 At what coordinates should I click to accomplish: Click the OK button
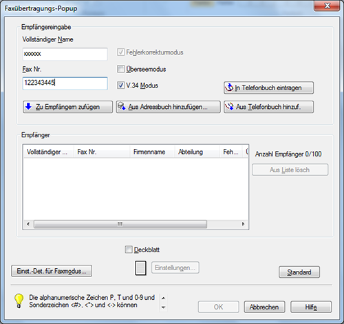pyautogui.click(x=219, y=307)
